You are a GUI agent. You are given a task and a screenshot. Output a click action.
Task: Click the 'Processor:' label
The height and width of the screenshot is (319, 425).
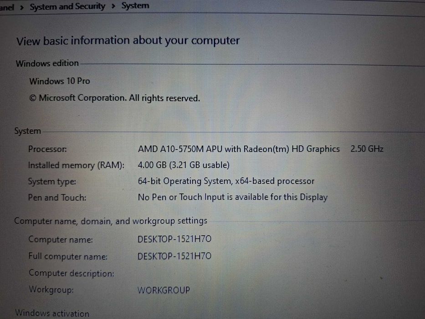47,149
